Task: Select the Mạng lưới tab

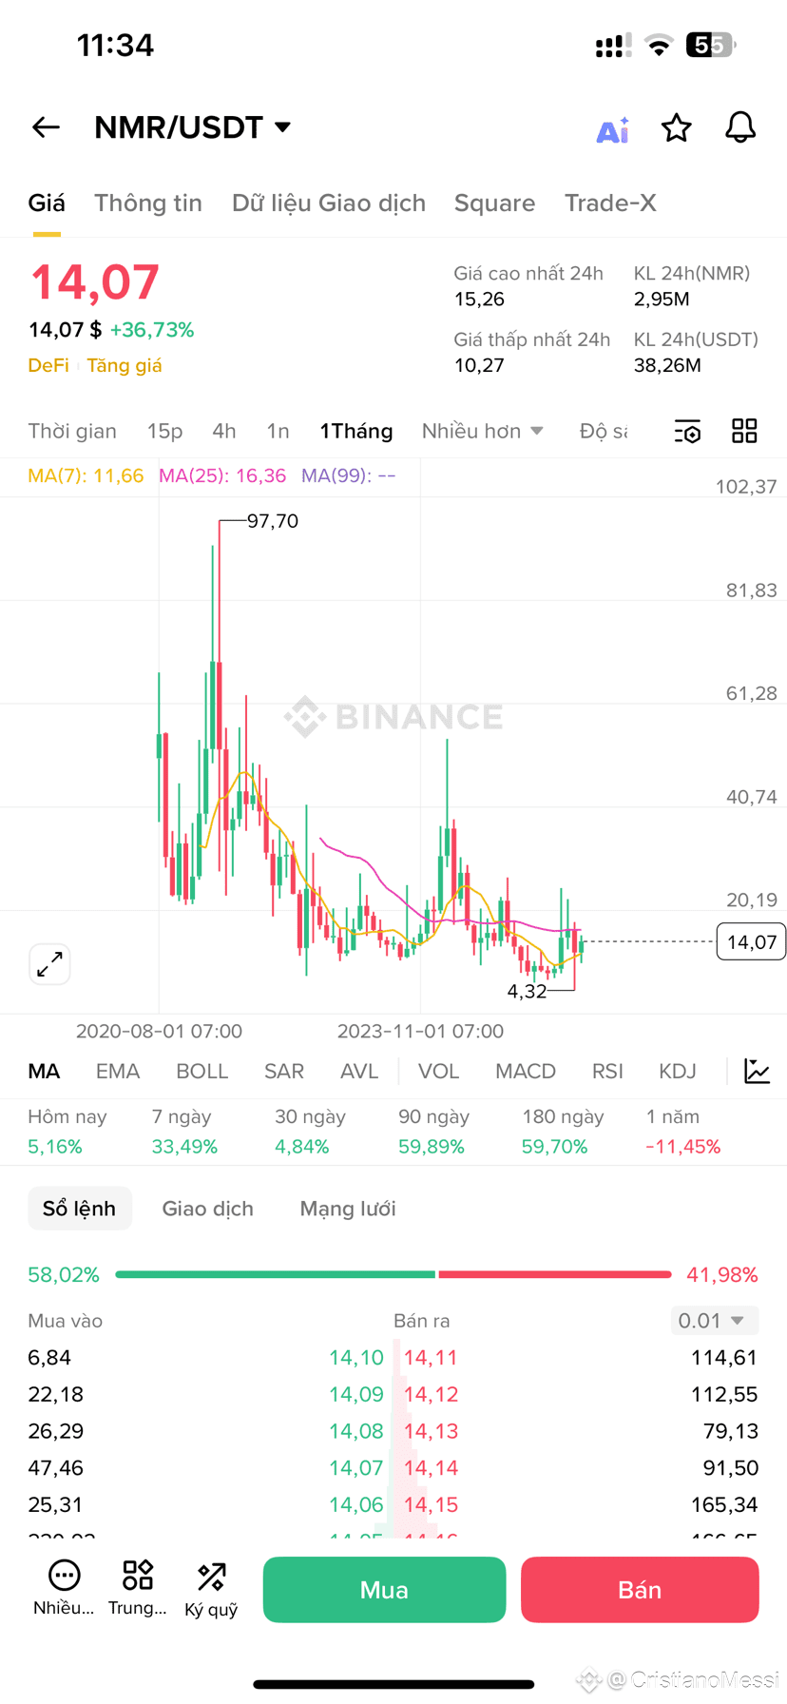Action: 348,1209
